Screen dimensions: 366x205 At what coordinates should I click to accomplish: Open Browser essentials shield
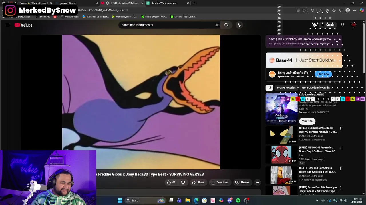click(x=341, y=10)
